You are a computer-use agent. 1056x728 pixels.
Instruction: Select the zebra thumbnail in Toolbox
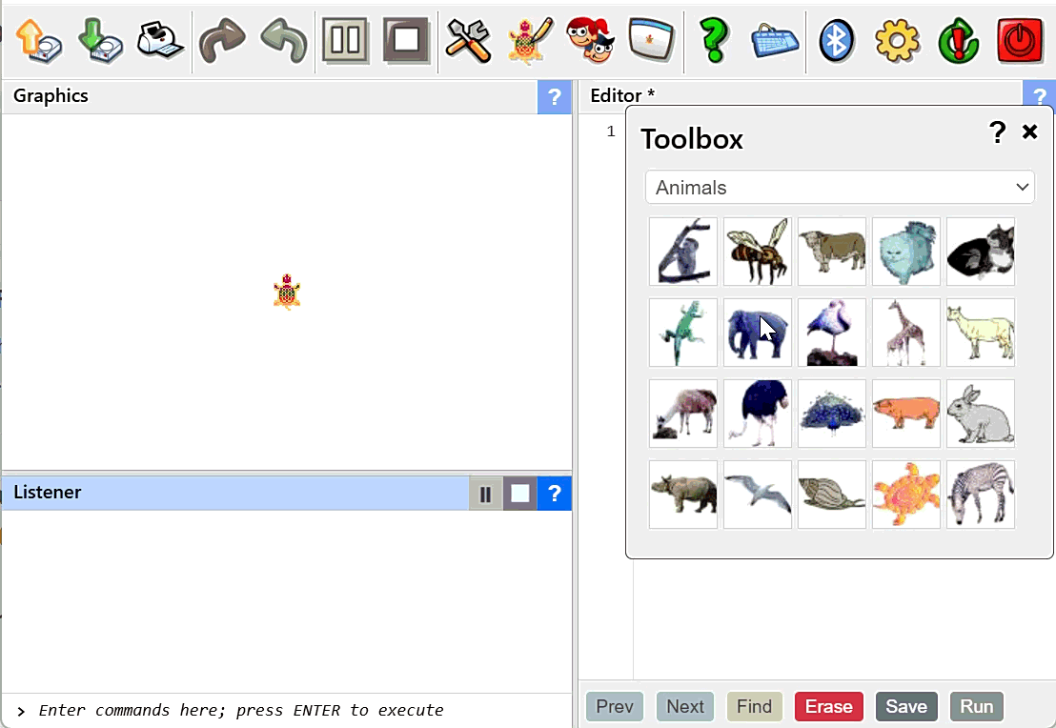pos(980,495)
